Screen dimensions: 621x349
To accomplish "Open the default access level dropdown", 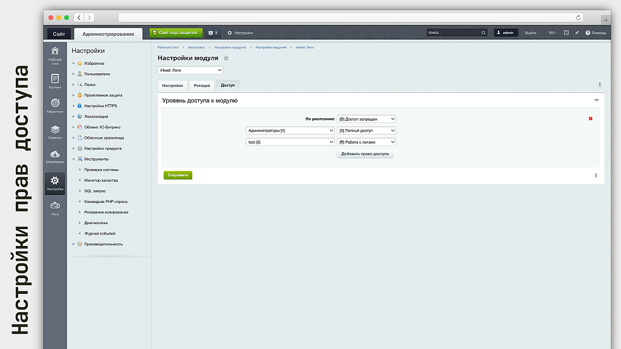I will click(366, 119).
